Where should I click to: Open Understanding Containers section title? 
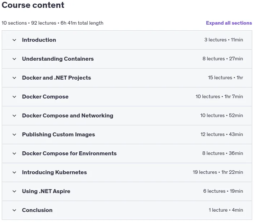coord(58,59)
